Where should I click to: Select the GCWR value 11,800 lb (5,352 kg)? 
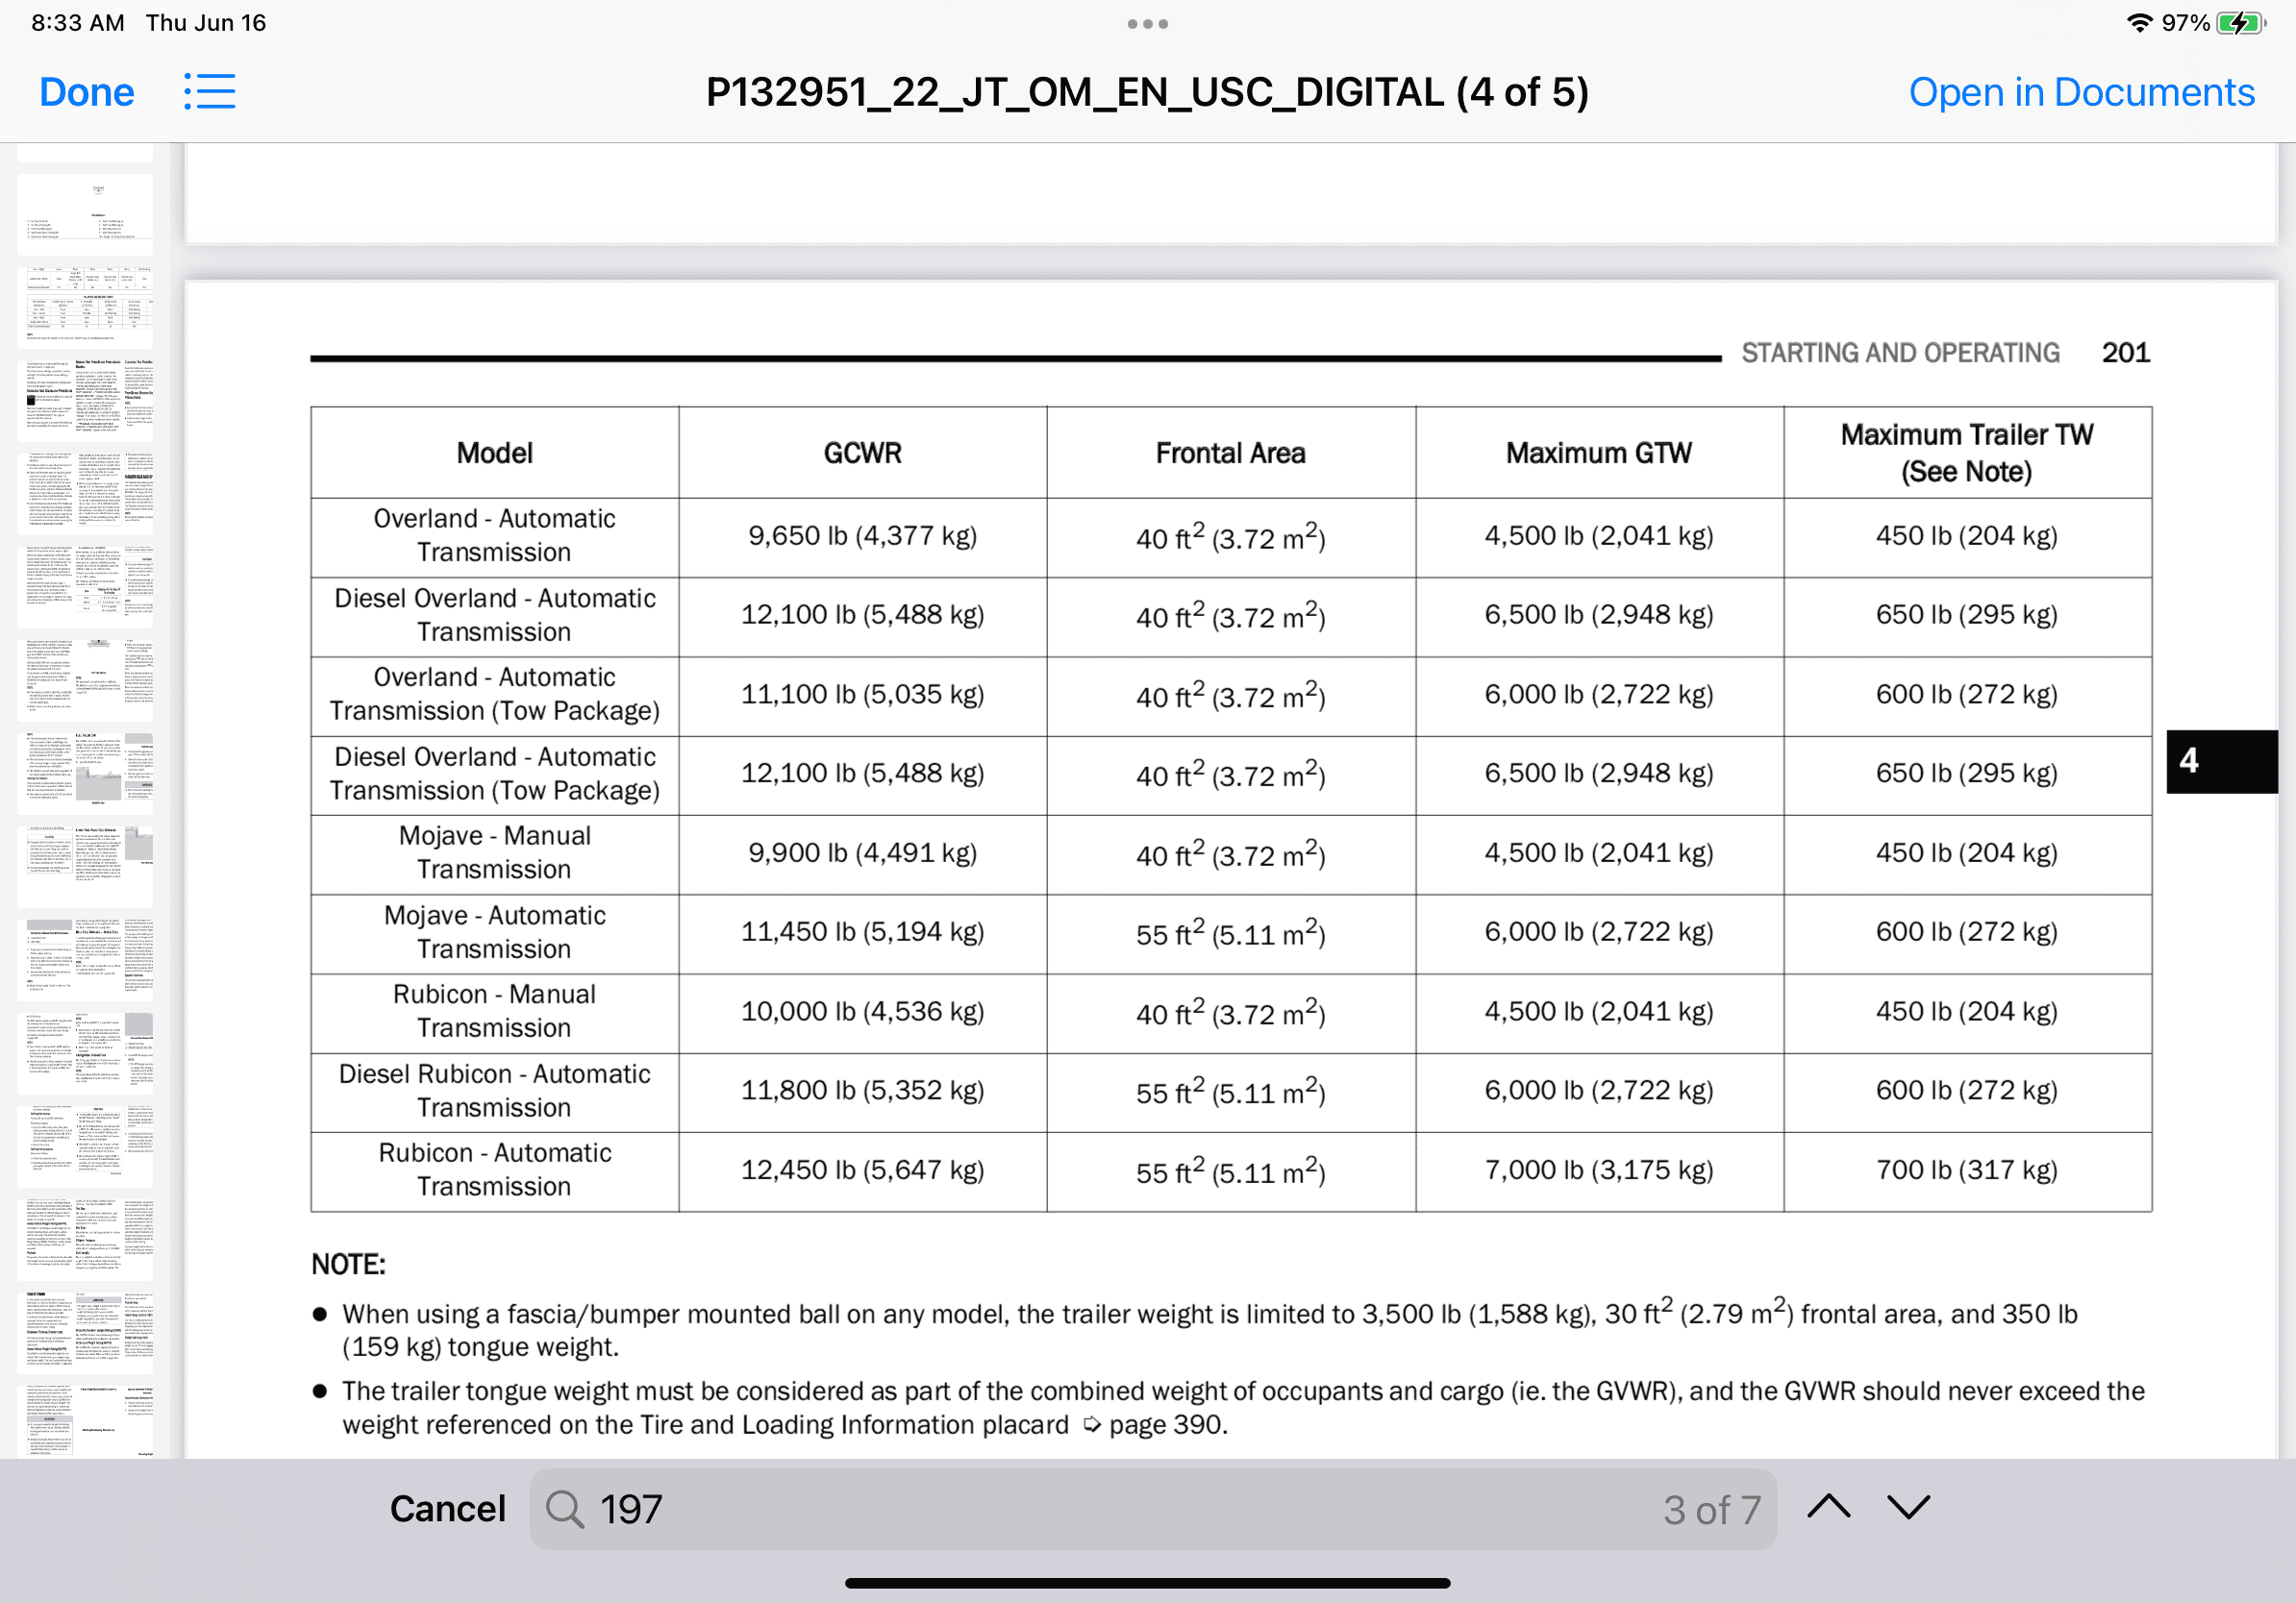tap(863, 1092)
